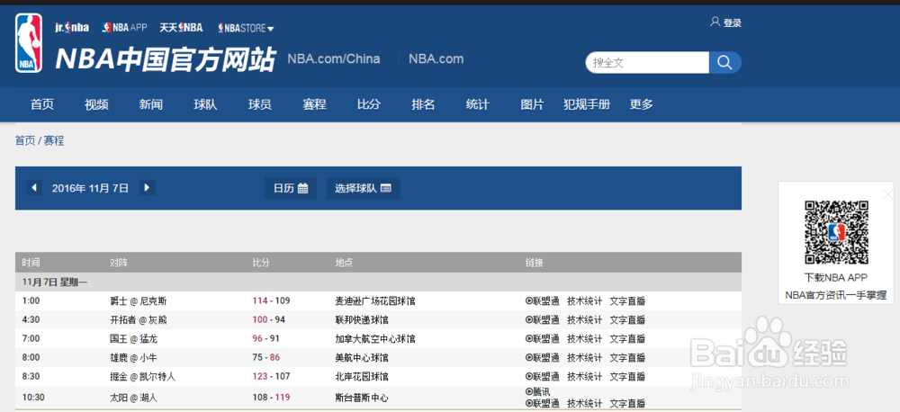Open 文字直播 for 雄鹿 @ 小牛
This screenshot has width=900, height=412.
click(x=627, y=358)
